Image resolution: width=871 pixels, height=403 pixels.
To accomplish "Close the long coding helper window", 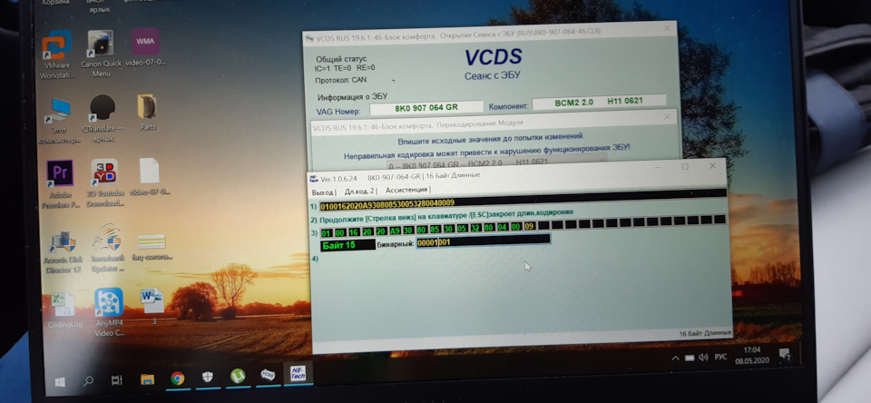I will tap(713, 165).
